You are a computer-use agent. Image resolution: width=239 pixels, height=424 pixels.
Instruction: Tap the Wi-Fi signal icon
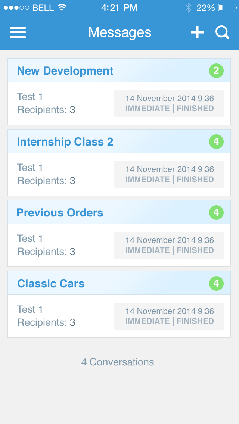[62, 8]
